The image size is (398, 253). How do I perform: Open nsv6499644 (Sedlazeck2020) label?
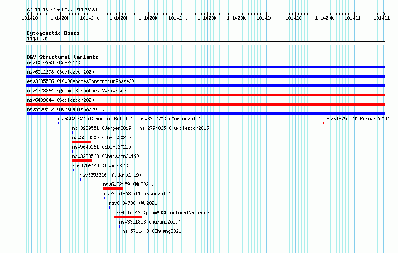click(x=62, y=100)
